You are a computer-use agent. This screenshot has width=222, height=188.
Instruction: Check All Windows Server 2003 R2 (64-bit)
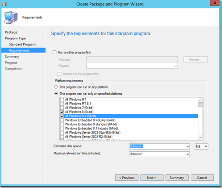point(62,137)
